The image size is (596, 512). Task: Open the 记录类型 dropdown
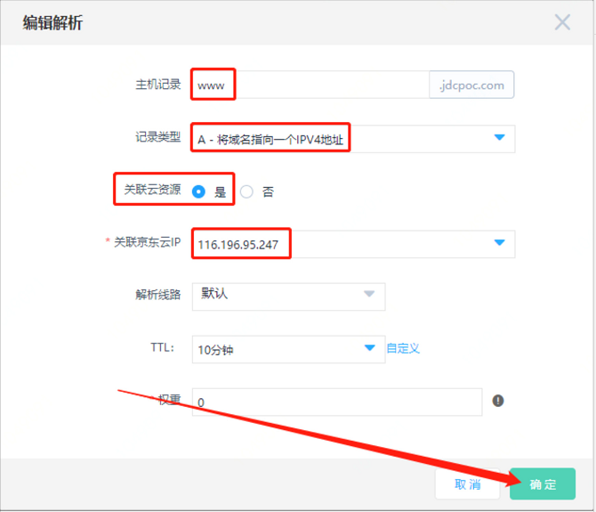[353, 139]
